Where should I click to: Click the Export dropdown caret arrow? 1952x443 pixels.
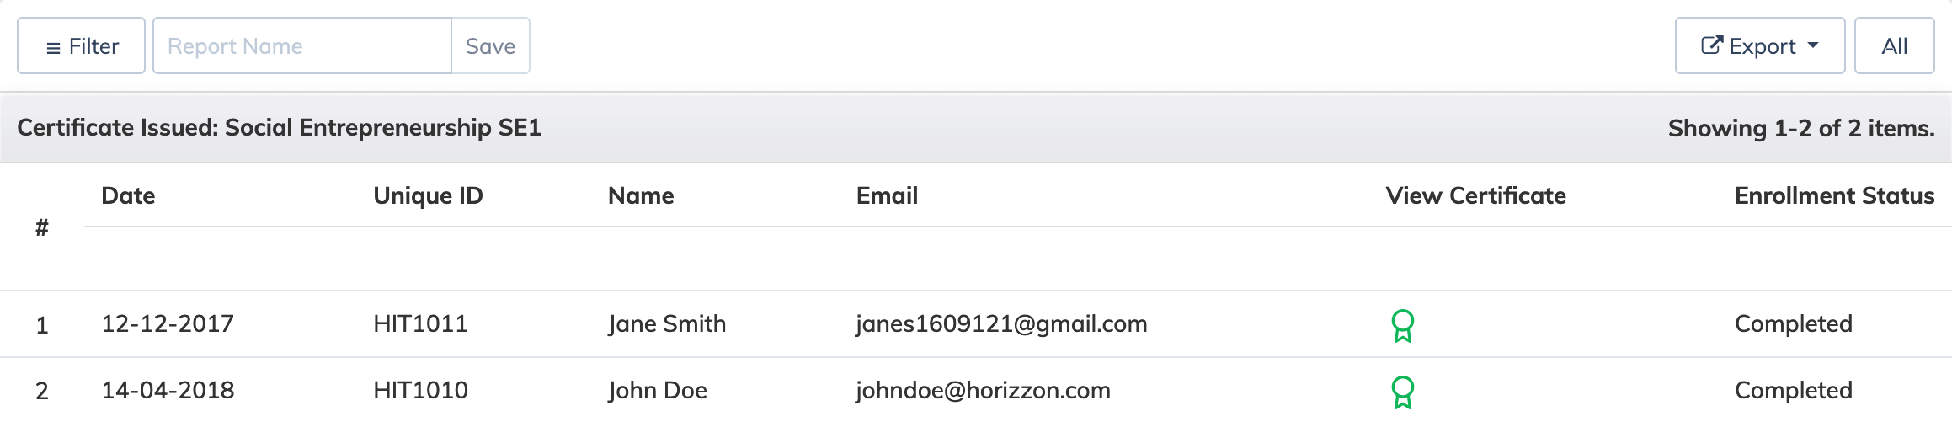pyautogui.click(x=1813, y=45)
